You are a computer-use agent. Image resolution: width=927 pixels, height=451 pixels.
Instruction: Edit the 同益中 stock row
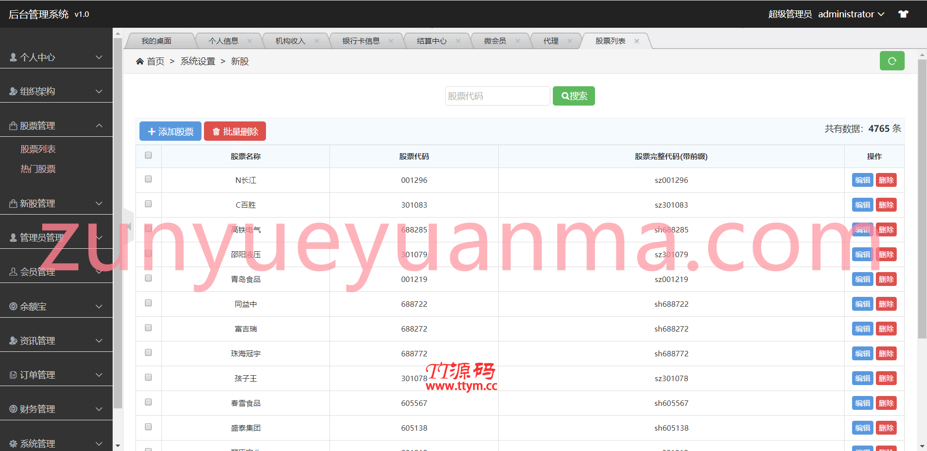tap(862, 304)
